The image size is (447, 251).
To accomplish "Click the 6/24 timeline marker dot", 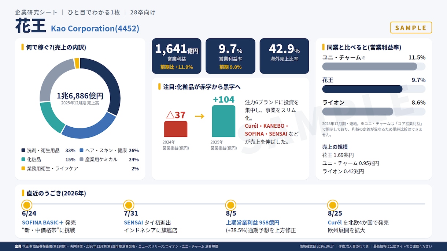I will [27, 205].
